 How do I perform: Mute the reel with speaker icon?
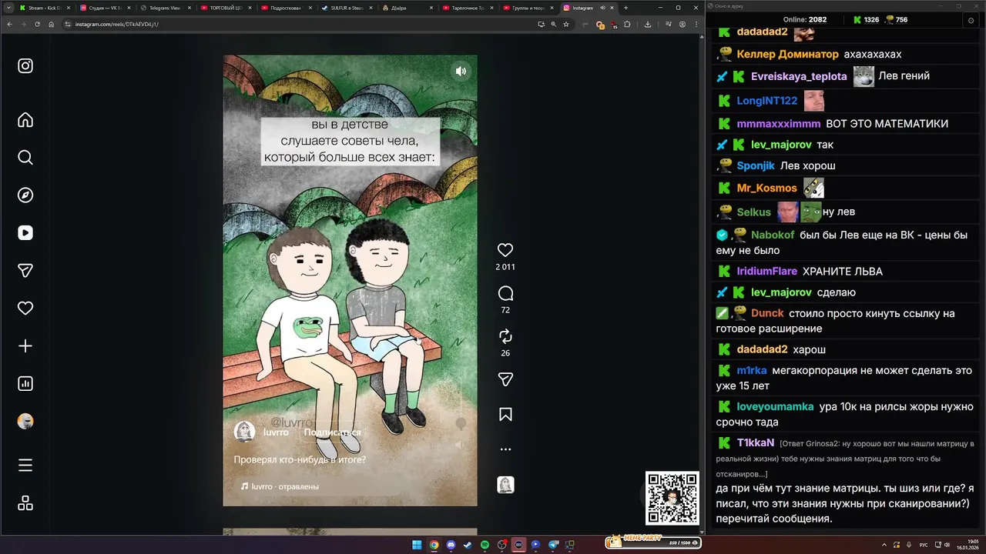pos(461,72)
